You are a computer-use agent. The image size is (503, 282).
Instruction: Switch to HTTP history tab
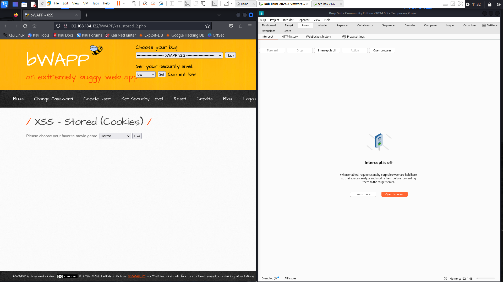289,37
